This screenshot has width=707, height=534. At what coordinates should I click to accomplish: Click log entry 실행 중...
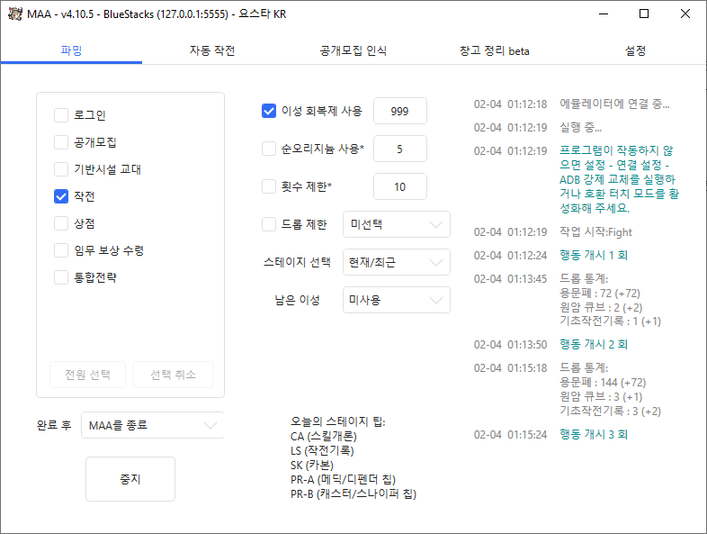click(x=581, y=128)
